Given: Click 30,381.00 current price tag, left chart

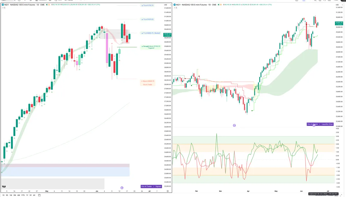Looking at the screenshot, I should (167, 35).
